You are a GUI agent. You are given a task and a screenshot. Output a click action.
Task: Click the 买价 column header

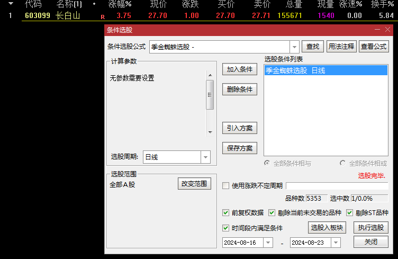click(226, 4)
